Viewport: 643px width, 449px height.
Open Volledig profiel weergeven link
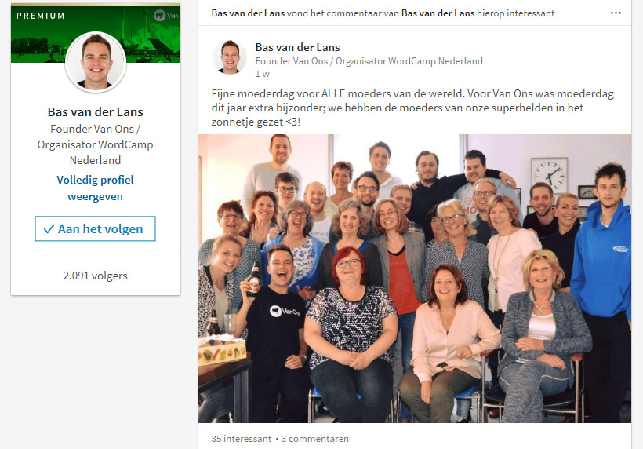[95, 188]
